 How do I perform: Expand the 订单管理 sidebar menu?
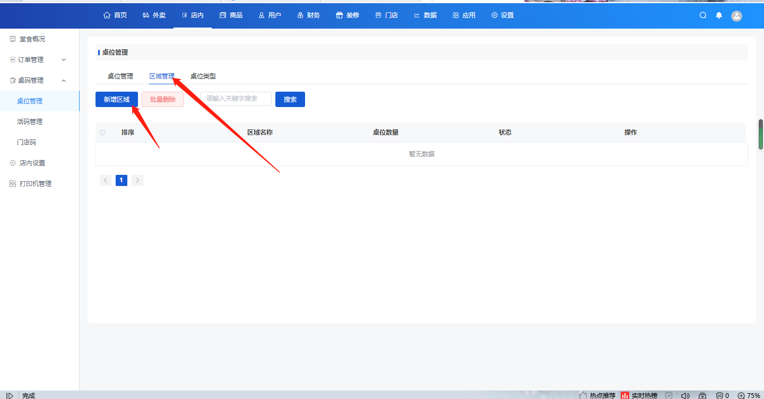pos(38,60)
